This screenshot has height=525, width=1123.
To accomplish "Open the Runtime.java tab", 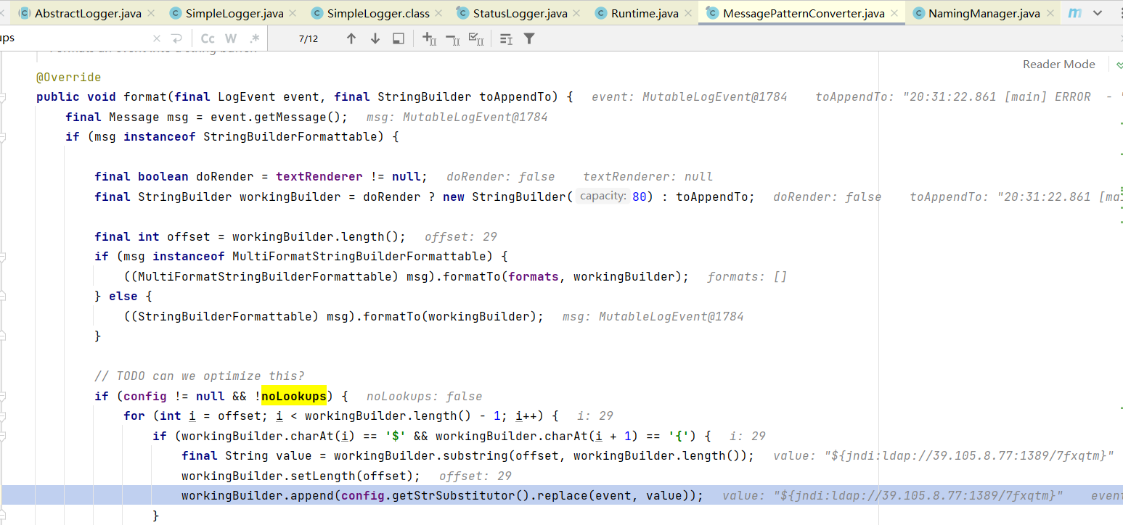I will click(644, 13).
